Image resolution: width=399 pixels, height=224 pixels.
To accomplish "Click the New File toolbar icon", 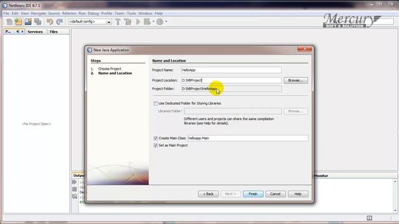I will click(x=9, y=22).
